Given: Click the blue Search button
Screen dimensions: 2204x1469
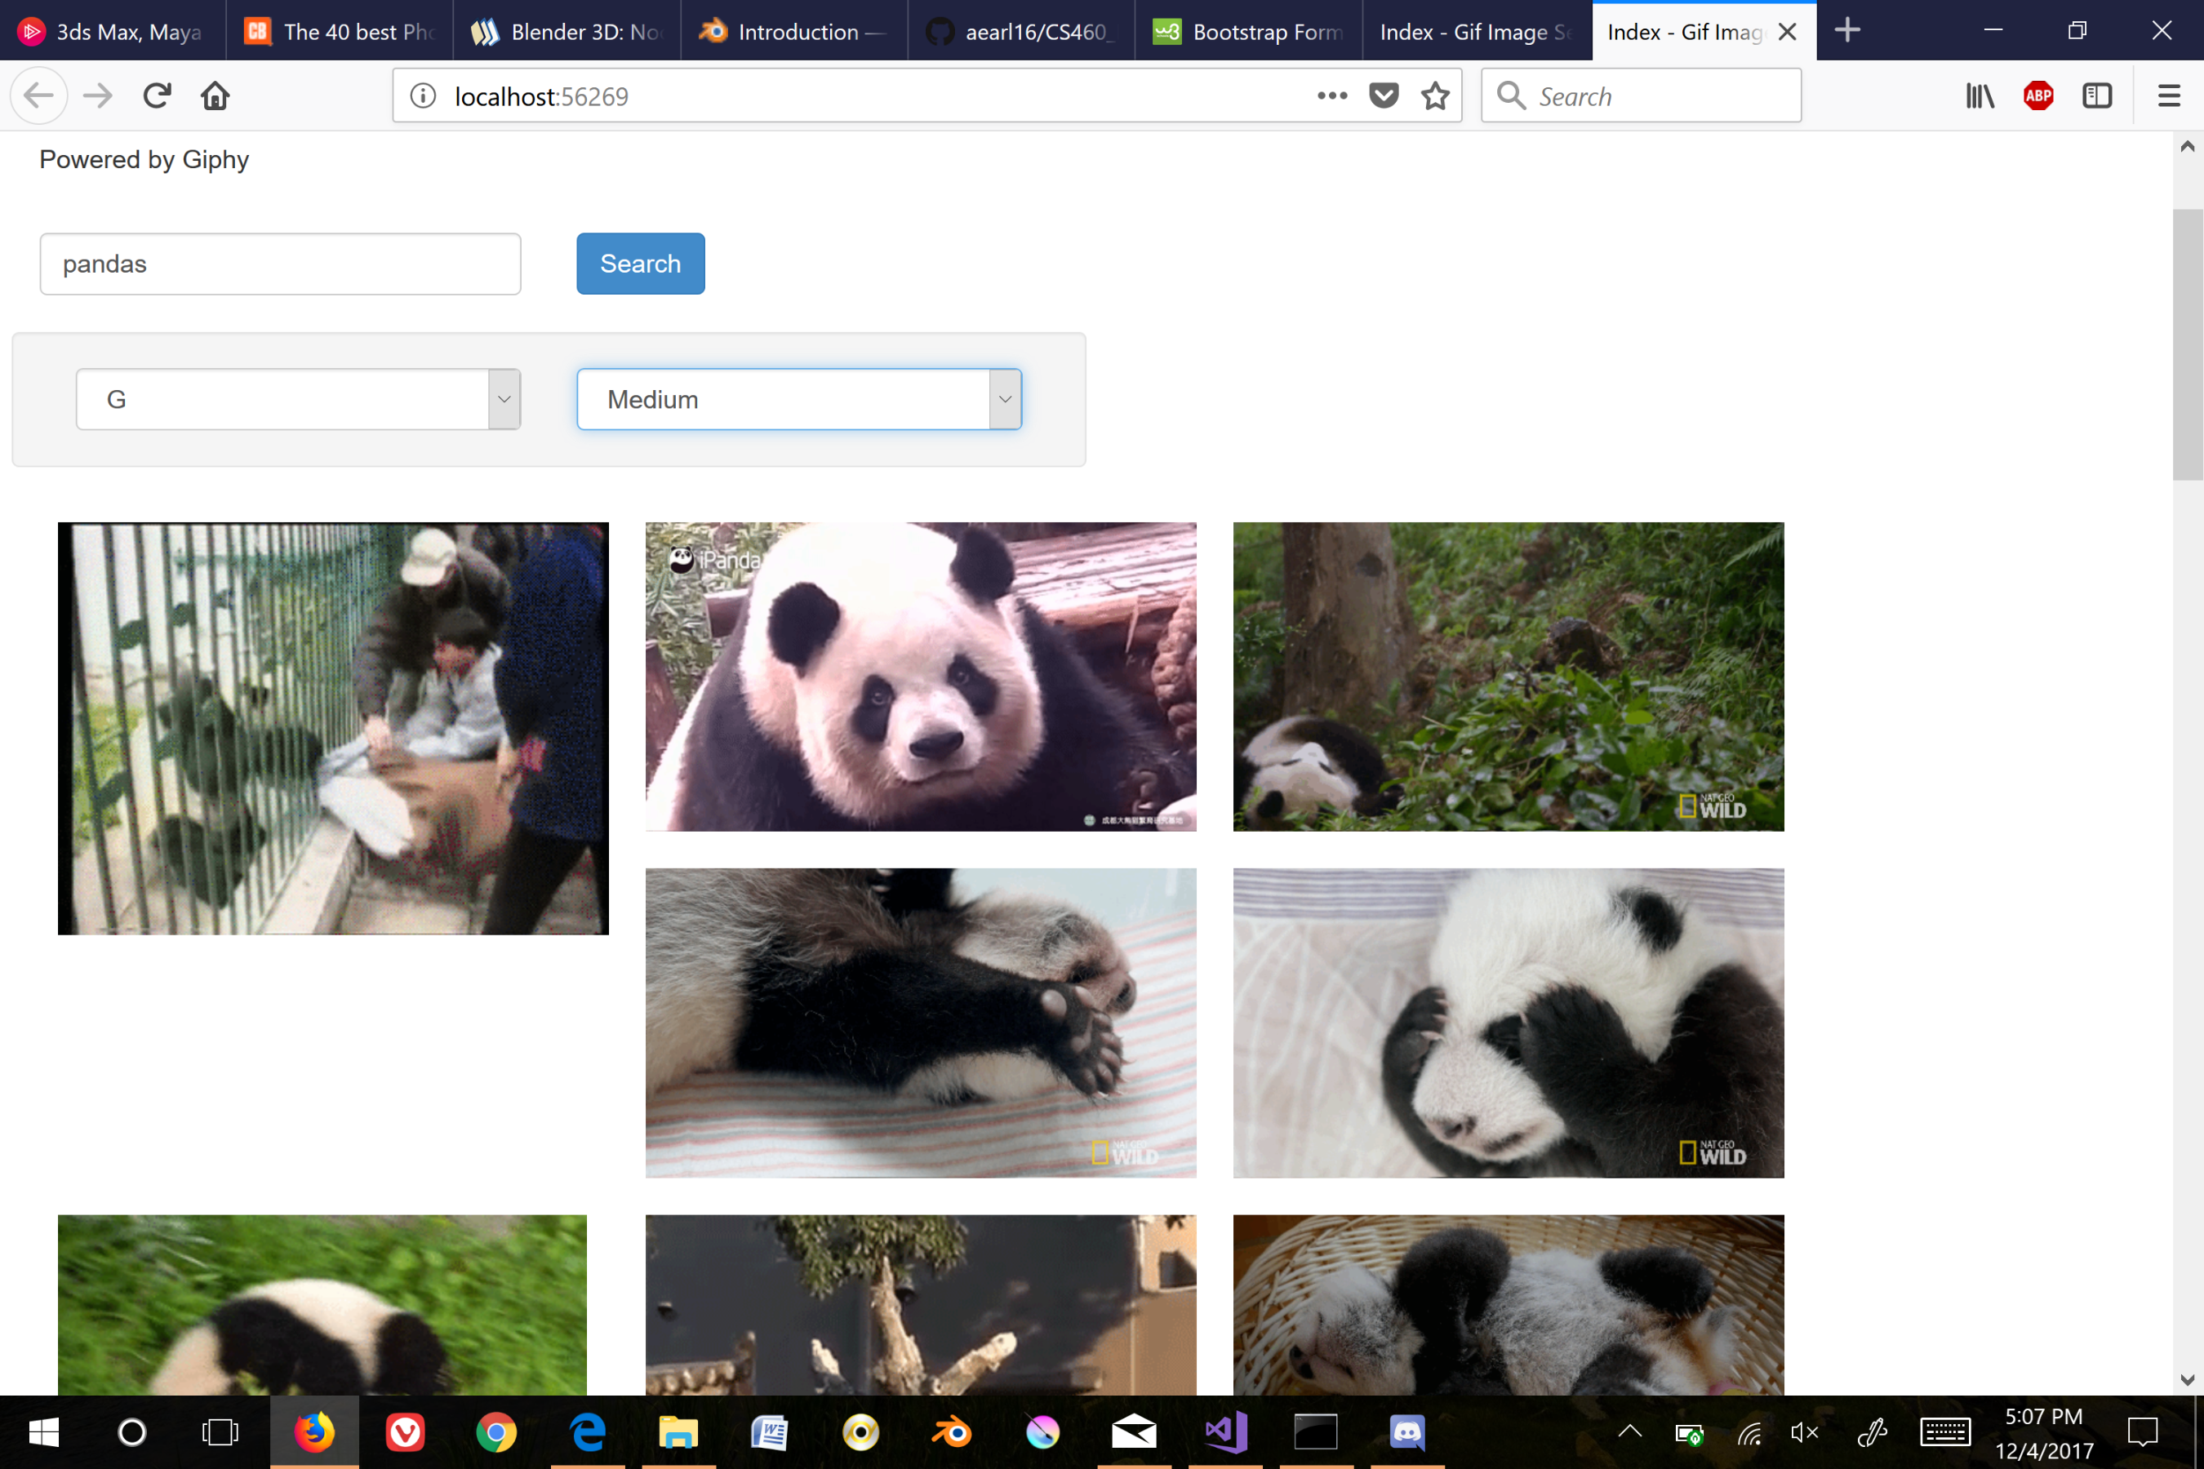Looking at the screenshot, I should (x=640, y=264).
